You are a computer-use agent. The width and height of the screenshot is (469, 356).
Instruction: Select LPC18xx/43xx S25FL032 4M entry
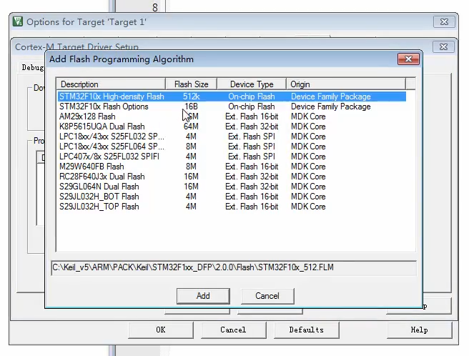[x=232, y=137]
